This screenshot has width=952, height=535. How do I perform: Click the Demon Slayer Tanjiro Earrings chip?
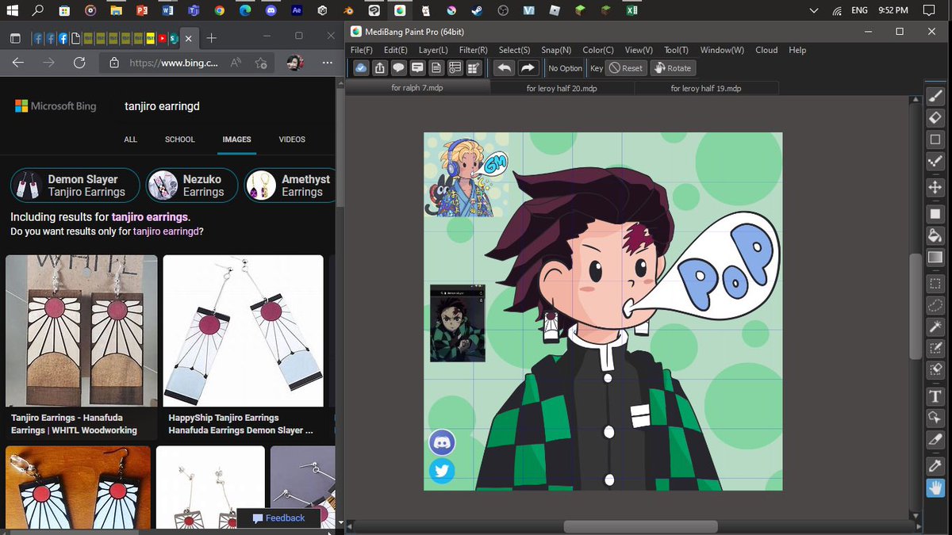[x=75, y=185]
